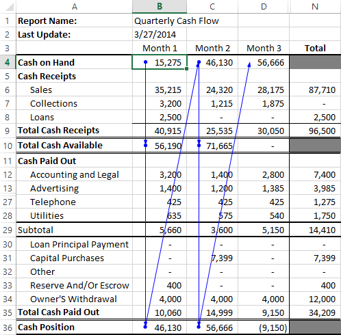Screen dimensions: 341x335
Task: Select Advertising Month 3 value 1,385
Action: (x=264, y=188)
